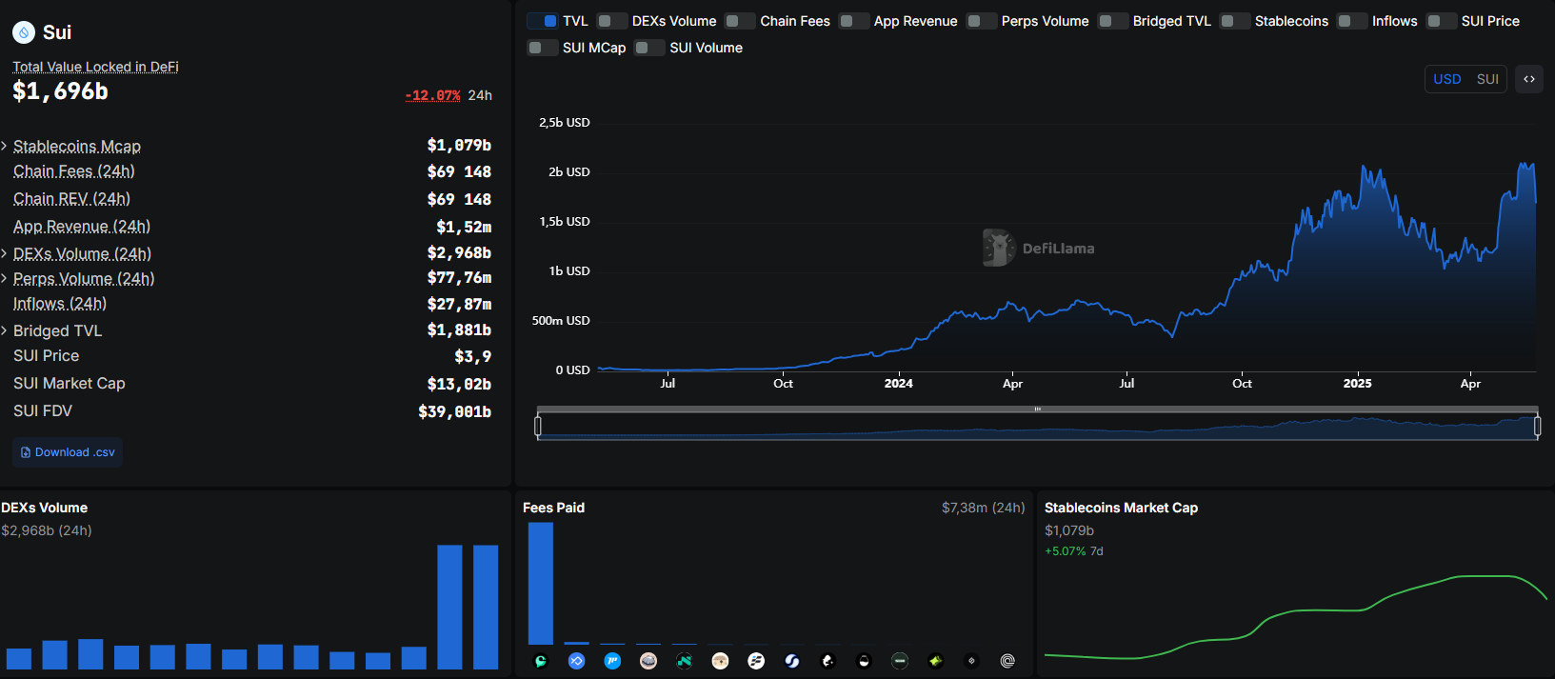The image size is (1555, 679).
Task: Click the first green protocol icon under Fees Paid
Action: point(541,661)
